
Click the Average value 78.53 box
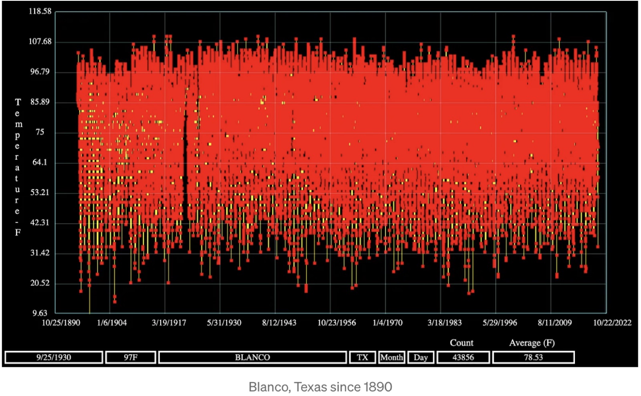(533, 357)
